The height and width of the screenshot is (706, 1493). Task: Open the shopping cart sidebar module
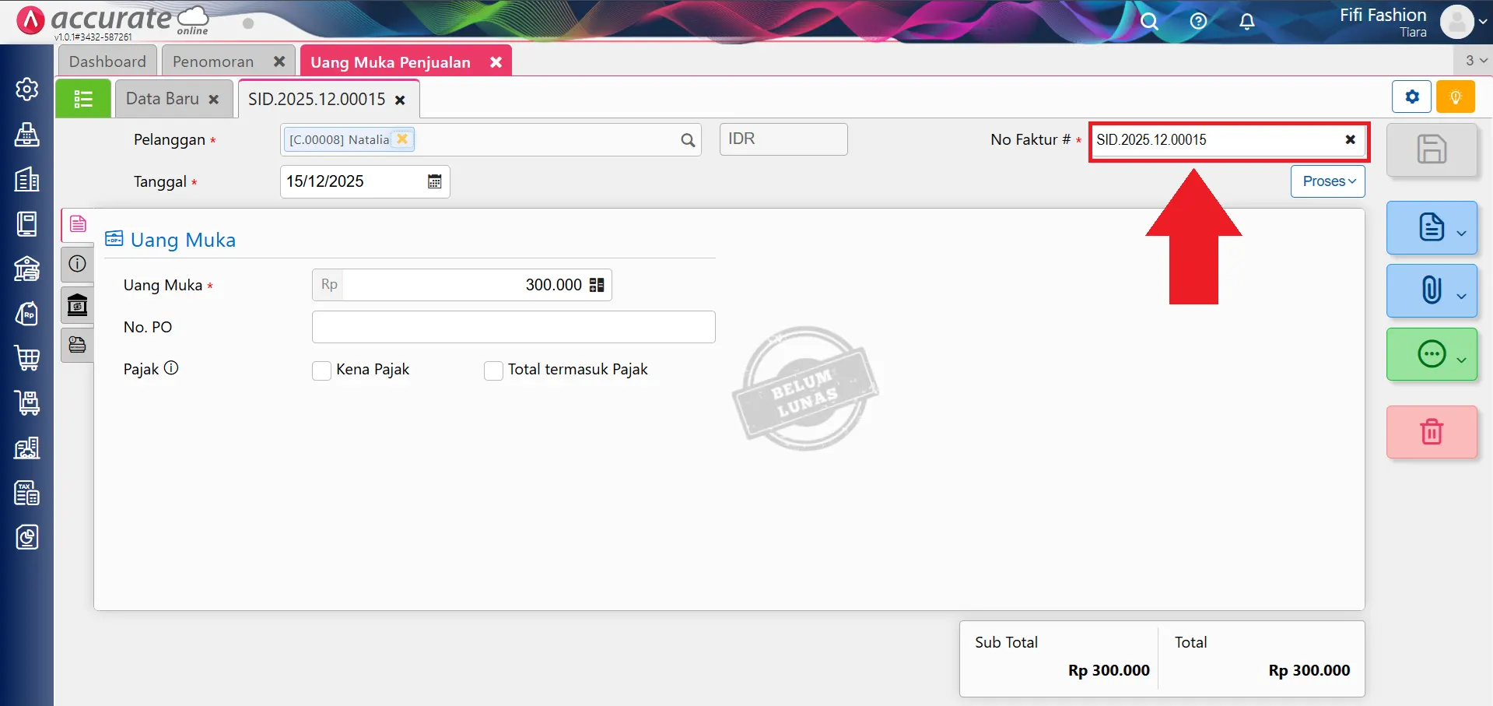(27, 358)
